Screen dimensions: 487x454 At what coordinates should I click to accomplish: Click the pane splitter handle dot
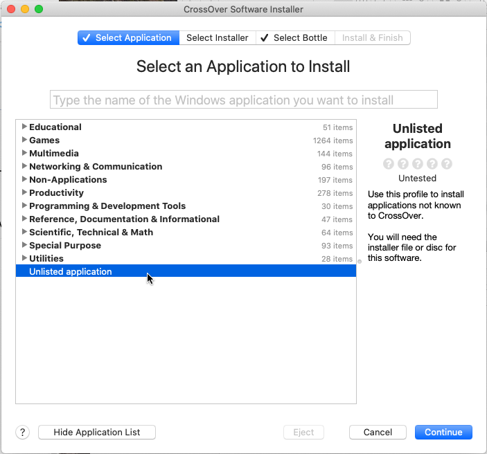click(x=360, y=262)
